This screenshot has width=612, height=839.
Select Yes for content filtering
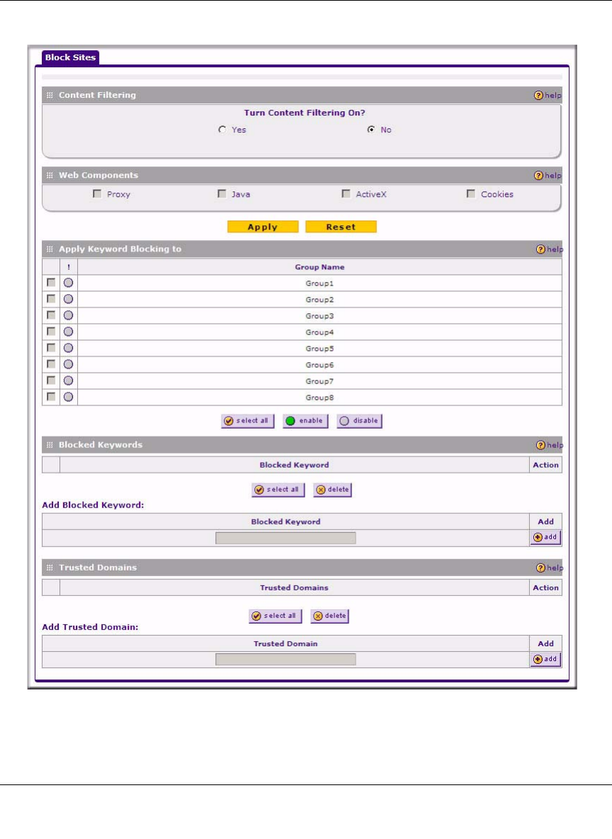[x=222, y=130]
